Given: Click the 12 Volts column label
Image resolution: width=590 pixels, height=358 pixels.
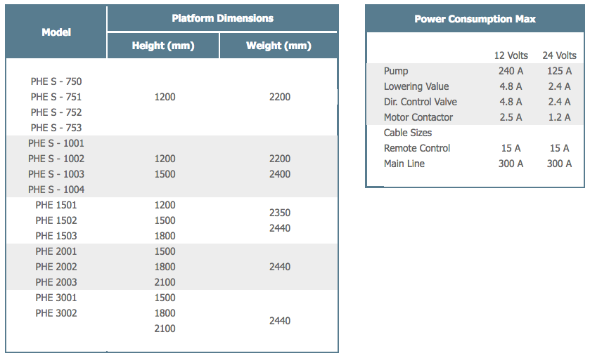Looking at the screenshot, I should [x=511, y=55].
